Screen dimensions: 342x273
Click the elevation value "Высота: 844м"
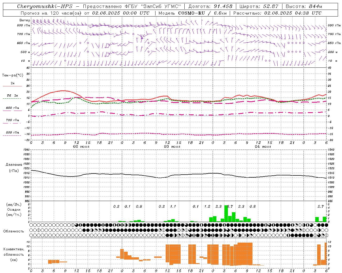pyautogui.click(x=304, y=6)
